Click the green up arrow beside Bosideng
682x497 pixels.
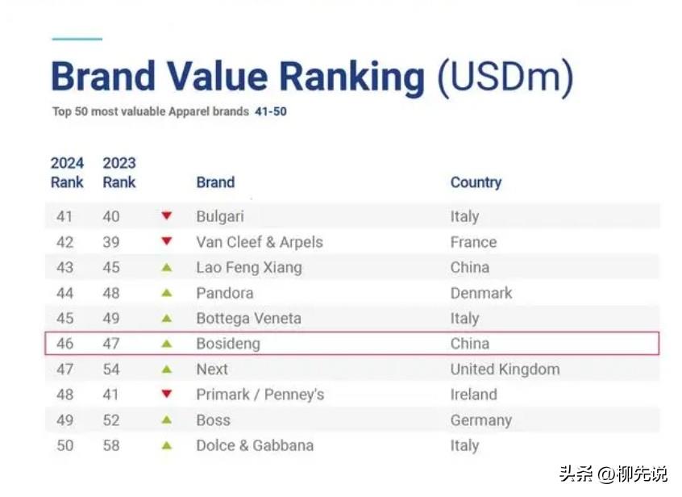pos(167,344)
